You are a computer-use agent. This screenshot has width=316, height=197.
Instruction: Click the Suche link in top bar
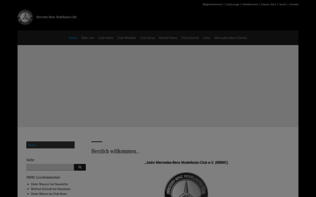pos(283,4)
